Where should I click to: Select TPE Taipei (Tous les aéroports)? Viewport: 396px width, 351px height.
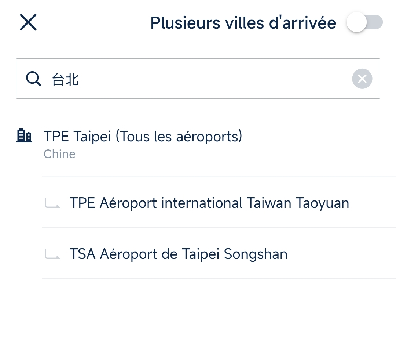(x=143, y=137)
